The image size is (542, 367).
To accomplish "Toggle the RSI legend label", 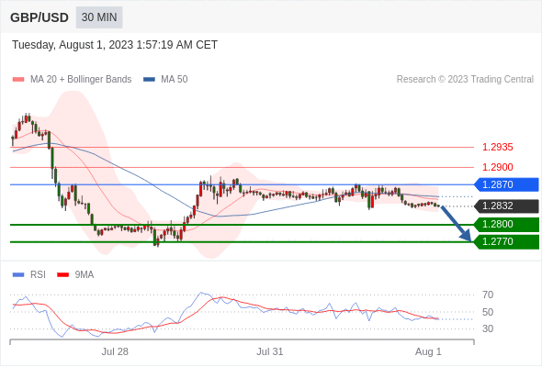I will pyautogui.click(x=38, y=274).
